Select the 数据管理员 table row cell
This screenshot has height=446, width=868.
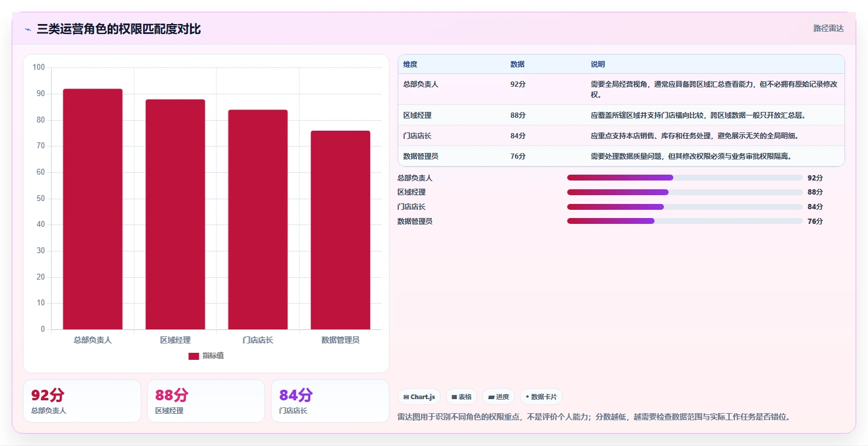[421, 156]
